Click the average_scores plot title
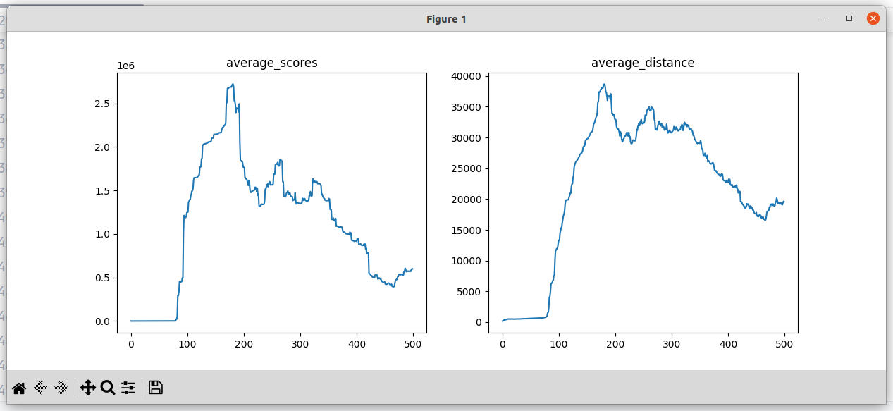Image resolution: width=893 pixels, height=411 pixels. (x=271, y=63)
